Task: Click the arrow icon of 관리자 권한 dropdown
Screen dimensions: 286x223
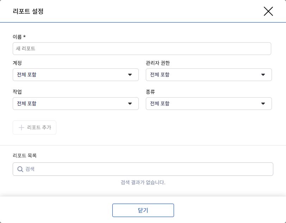Action: coord(263,75)
